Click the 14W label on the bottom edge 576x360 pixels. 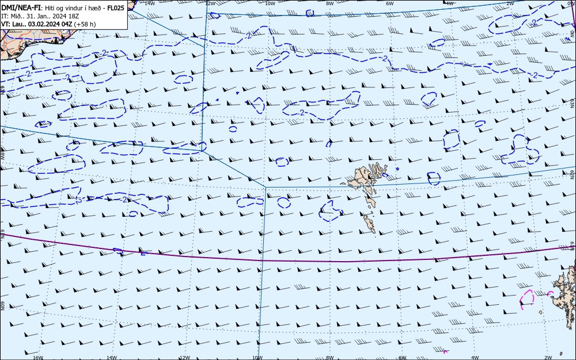coord(112,358)
